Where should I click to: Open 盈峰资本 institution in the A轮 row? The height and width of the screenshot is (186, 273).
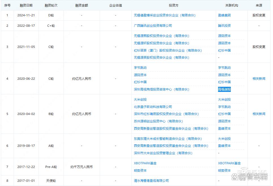pos(224,146)
